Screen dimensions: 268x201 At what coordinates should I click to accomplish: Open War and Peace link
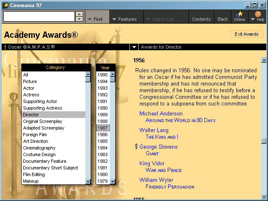point(164,170)
